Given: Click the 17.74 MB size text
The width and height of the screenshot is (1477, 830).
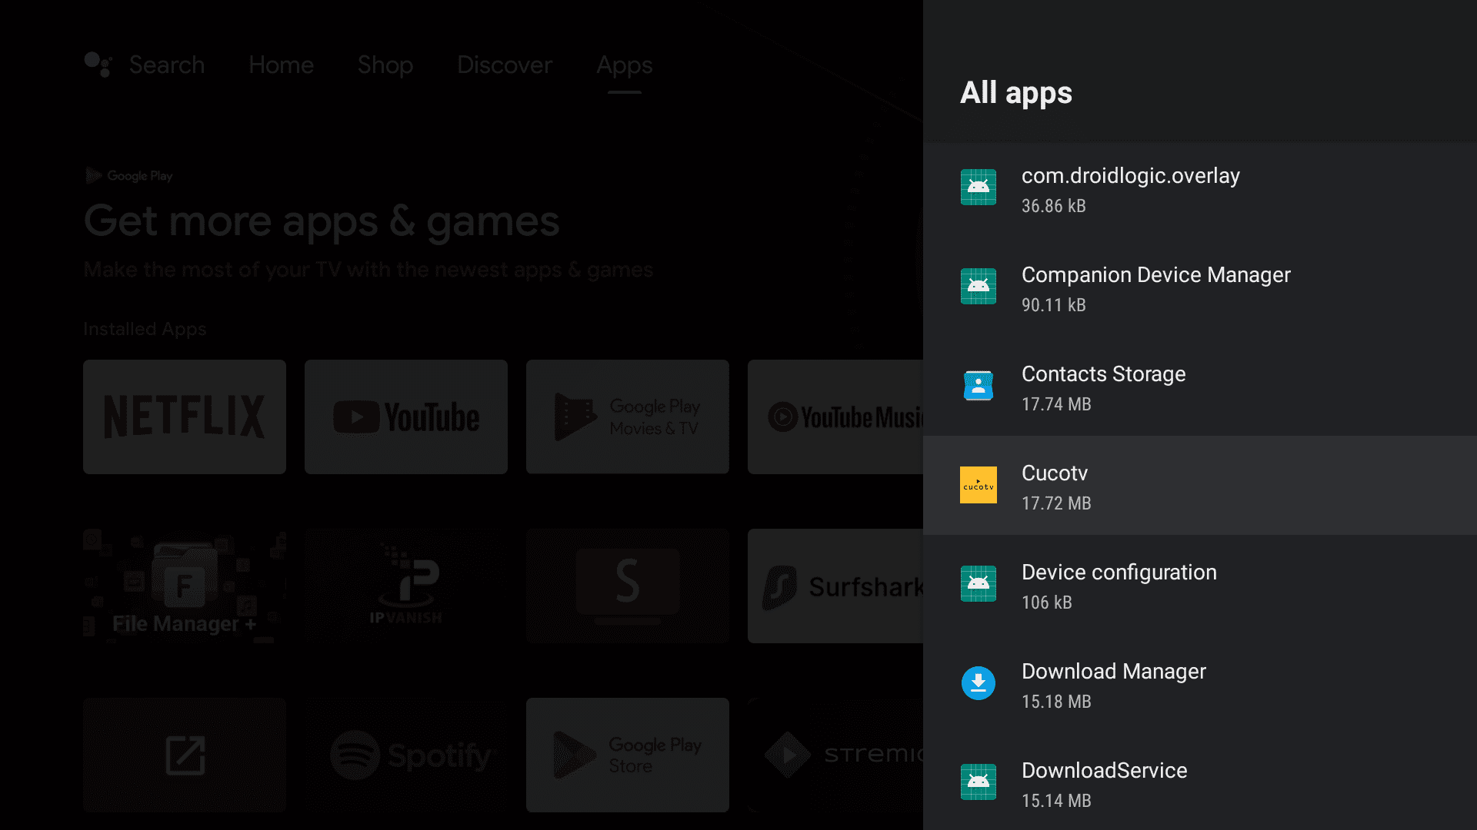Looking at the screenshot, I should tap(1056, 404).
